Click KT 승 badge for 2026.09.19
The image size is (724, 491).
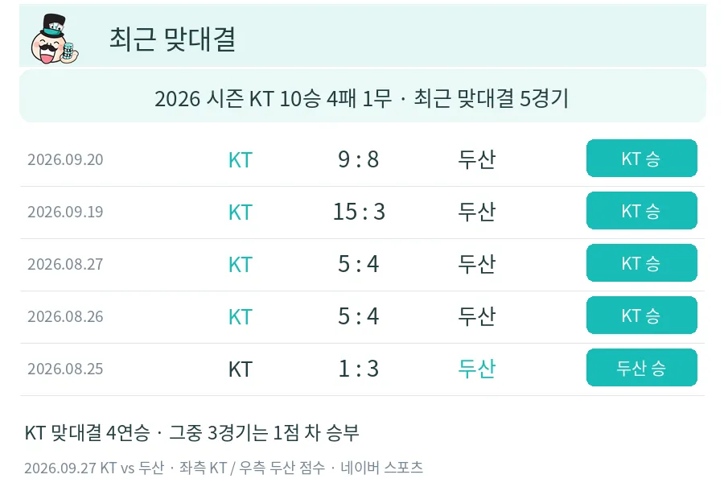pyautogui.click(x=641, y=211)
